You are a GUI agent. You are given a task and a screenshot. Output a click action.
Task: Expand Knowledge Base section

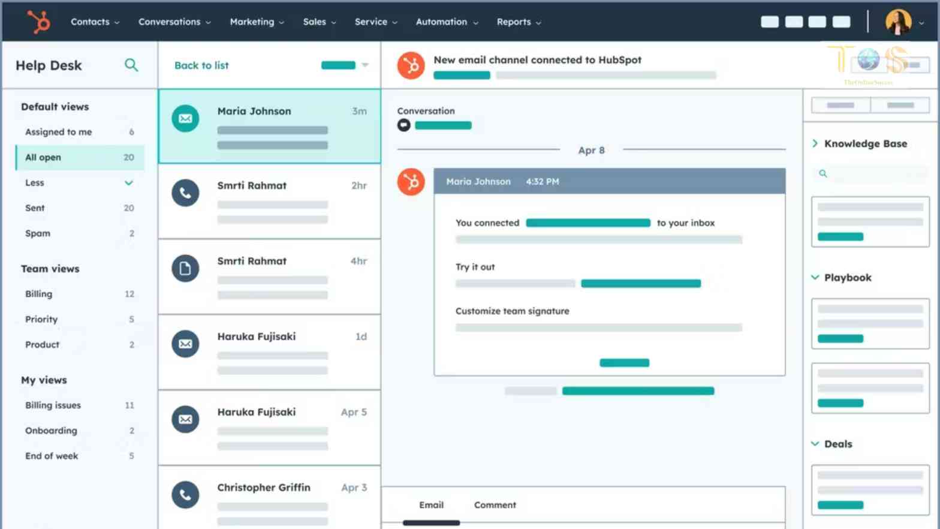tap(815, 143)
